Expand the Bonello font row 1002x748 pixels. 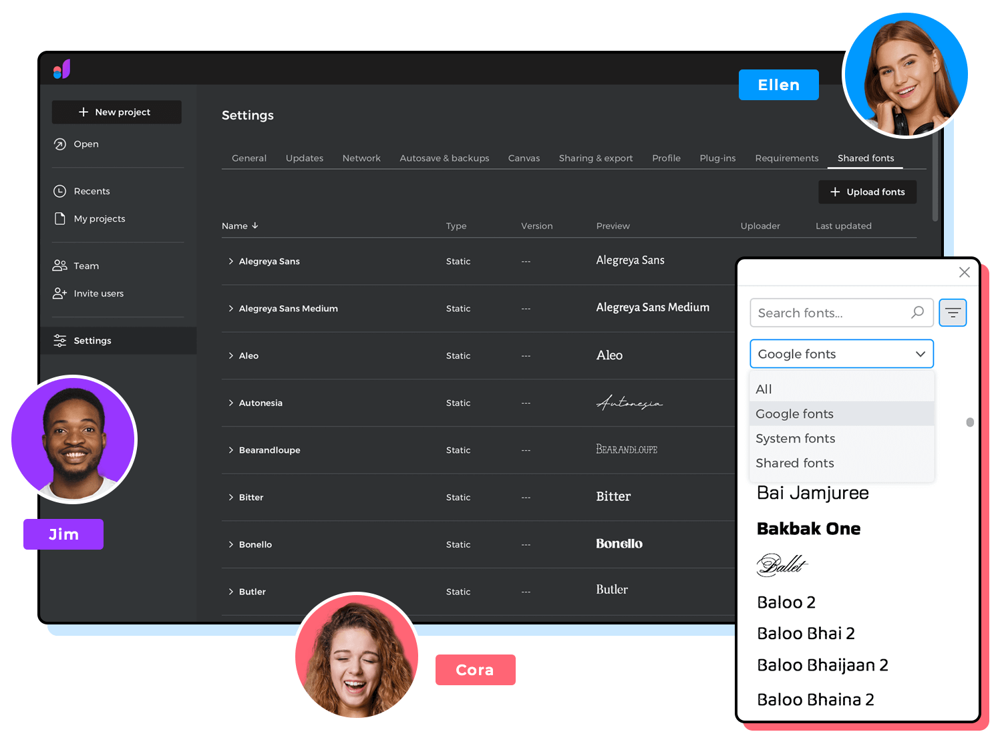point(230,544)
